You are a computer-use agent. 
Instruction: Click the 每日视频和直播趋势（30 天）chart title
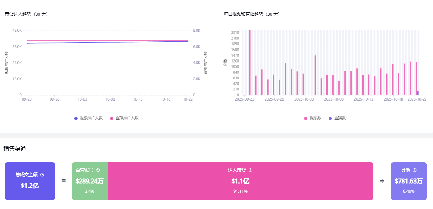[x=251, y=14]
